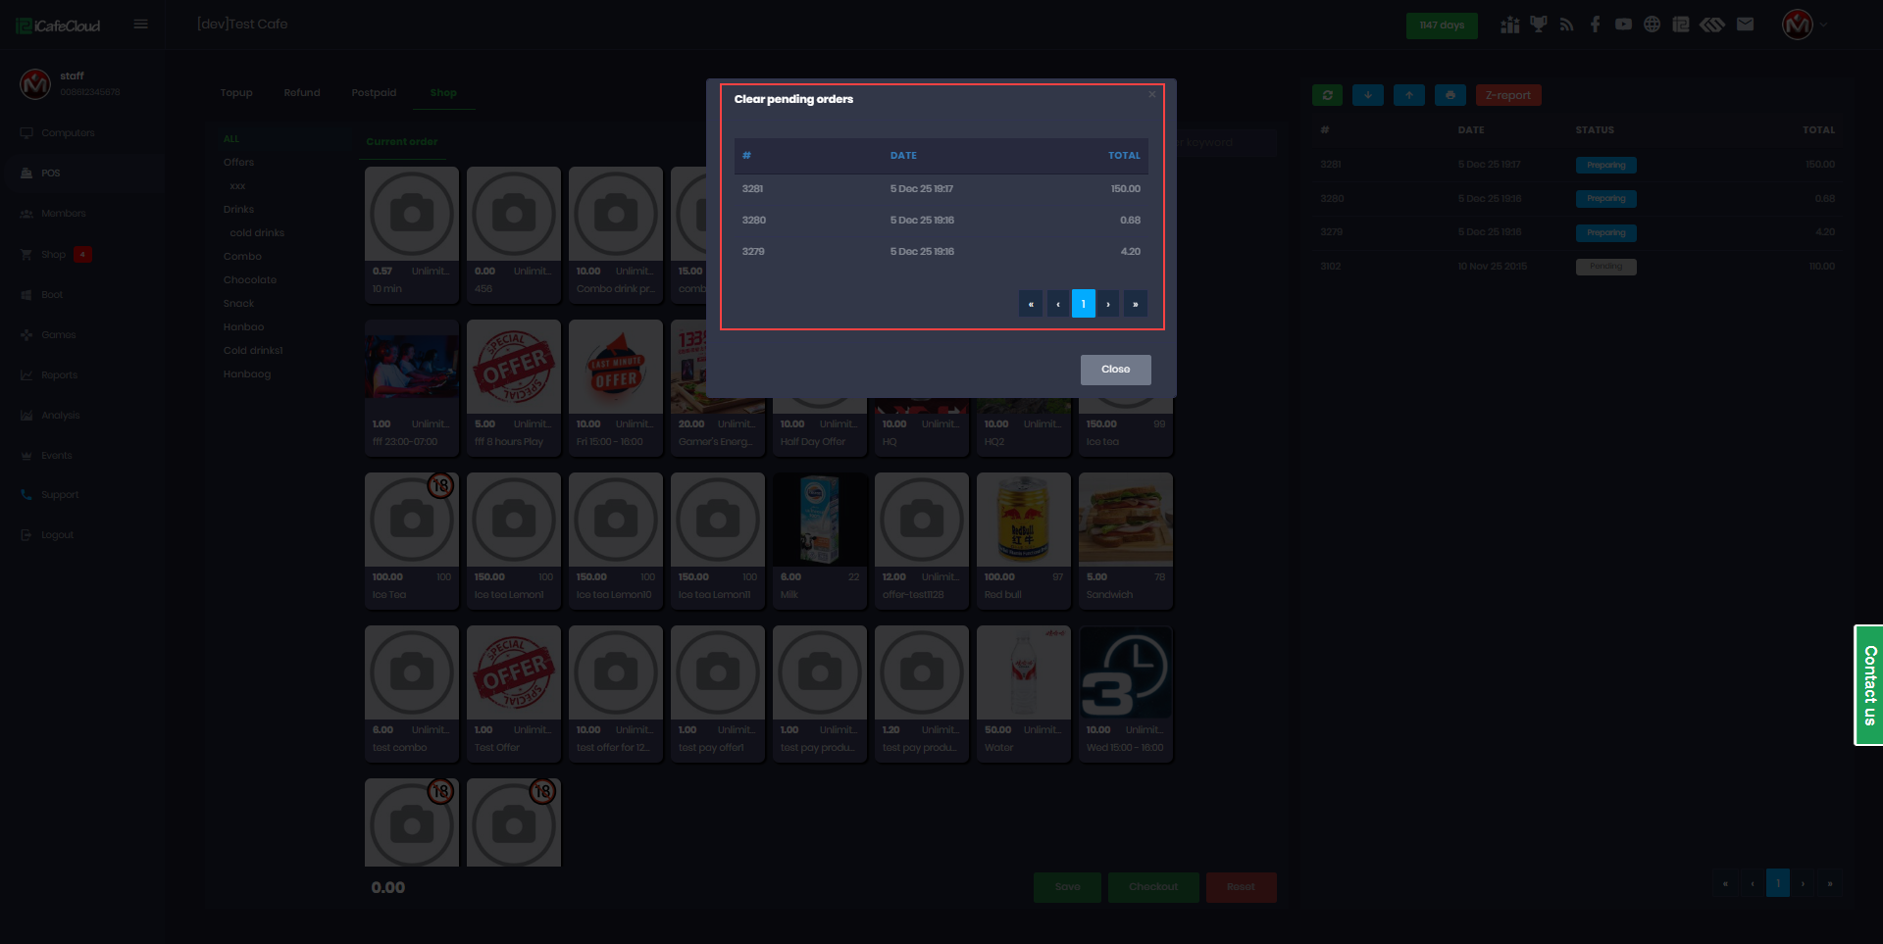Click the red Z-report button
Image resolution: width=1883 pixels, height=944 pixels.
coord(1508,95)
